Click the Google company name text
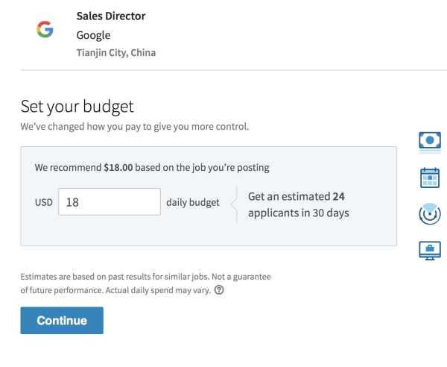 [93, 35]
